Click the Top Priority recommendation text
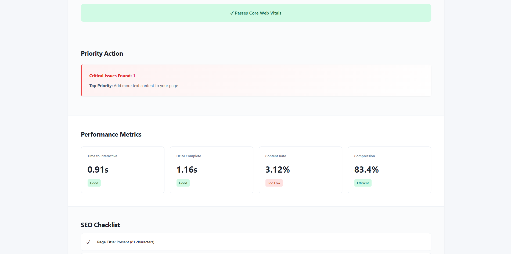This screenshot has height=271, width=511. pos(134,86)
